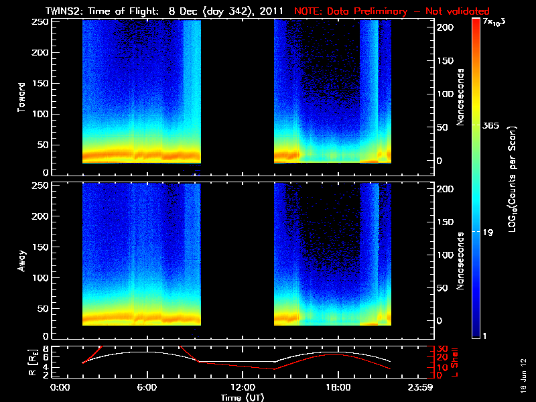Click the "18:00" time tick label
This screenshot has width=536, height=402.
(x=338, y=388)
